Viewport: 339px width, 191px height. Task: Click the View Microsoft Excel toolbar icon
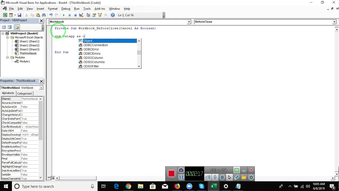coord(5,15)
